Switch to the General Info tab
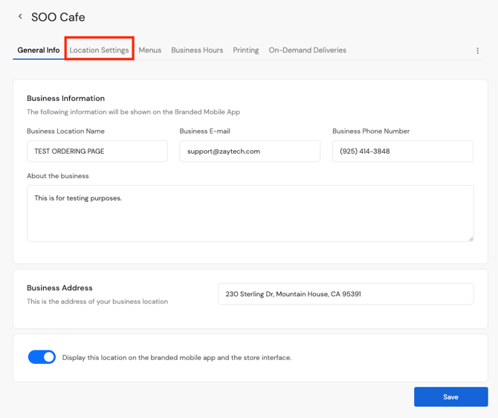This screenshot has width=498, height=418. [x=39, y=50]
